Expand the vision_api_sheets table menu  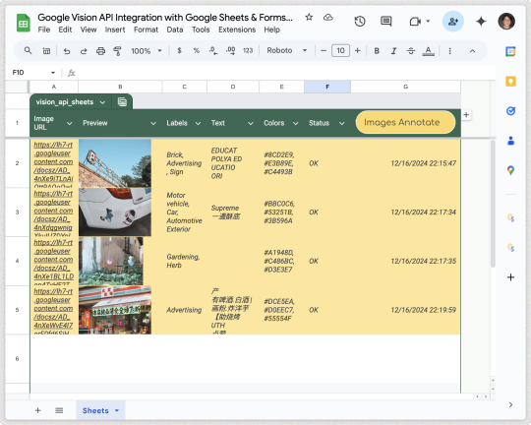click(102, 102)
